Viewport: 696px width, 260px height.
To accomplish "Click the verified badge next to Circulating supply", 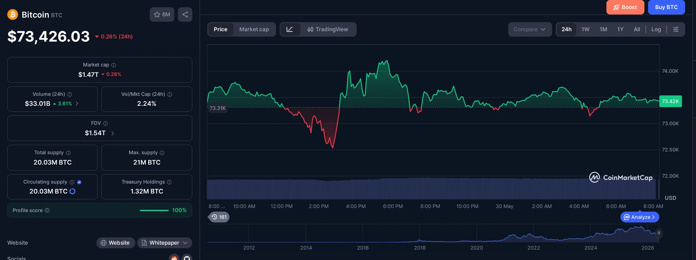I will (x=79, y=182).
